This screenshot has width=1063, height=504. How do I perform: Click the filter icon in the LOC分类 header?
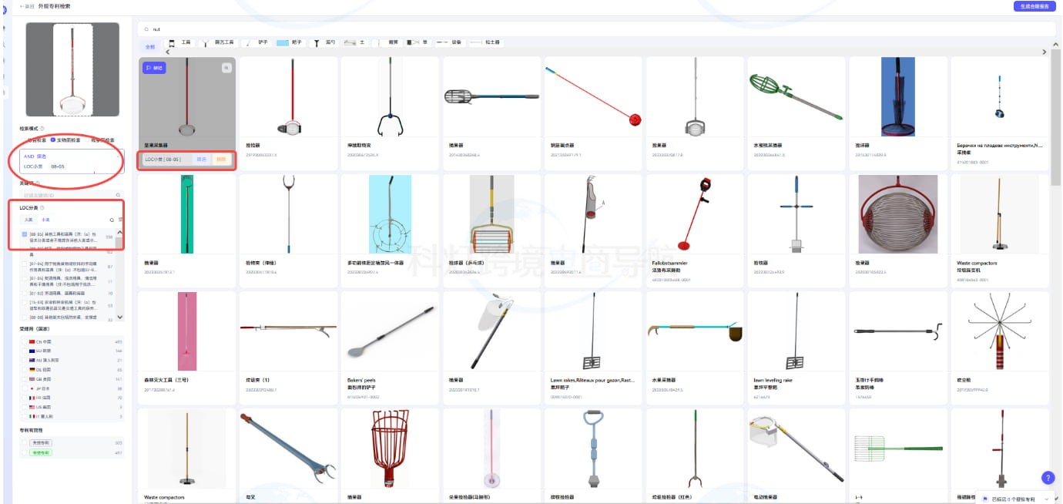[120, 220]
